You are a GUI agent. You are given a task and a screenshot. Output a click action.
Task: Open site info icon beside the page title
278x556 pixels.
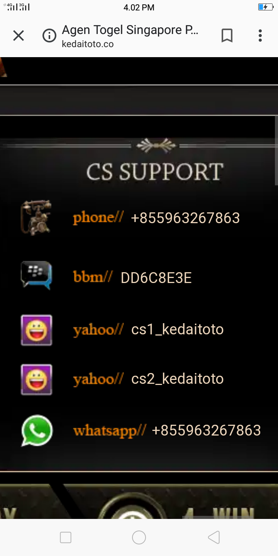click(49, 36)
